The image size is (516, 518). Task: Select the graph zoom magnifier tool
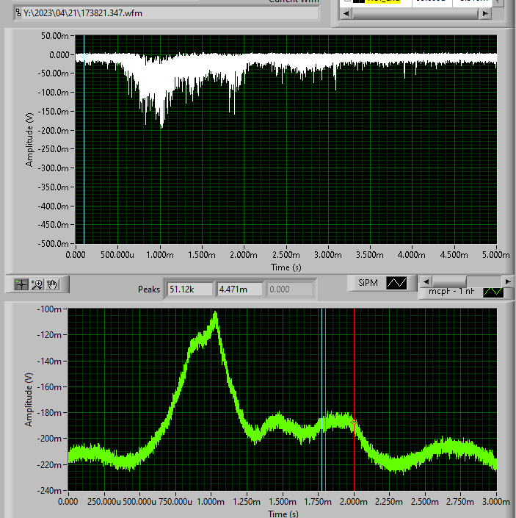(x=37, y=284)
